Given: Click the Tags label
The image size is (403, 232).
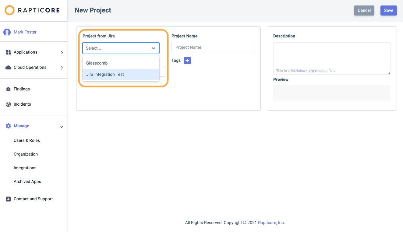Looking at the screenshot, I should tap(176, 60).
